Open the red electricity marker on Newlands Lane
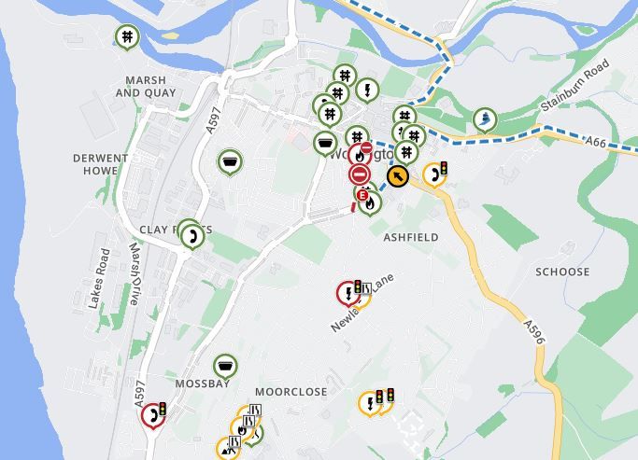The height and width of the screenshot is (460, 638). (348, 293)
